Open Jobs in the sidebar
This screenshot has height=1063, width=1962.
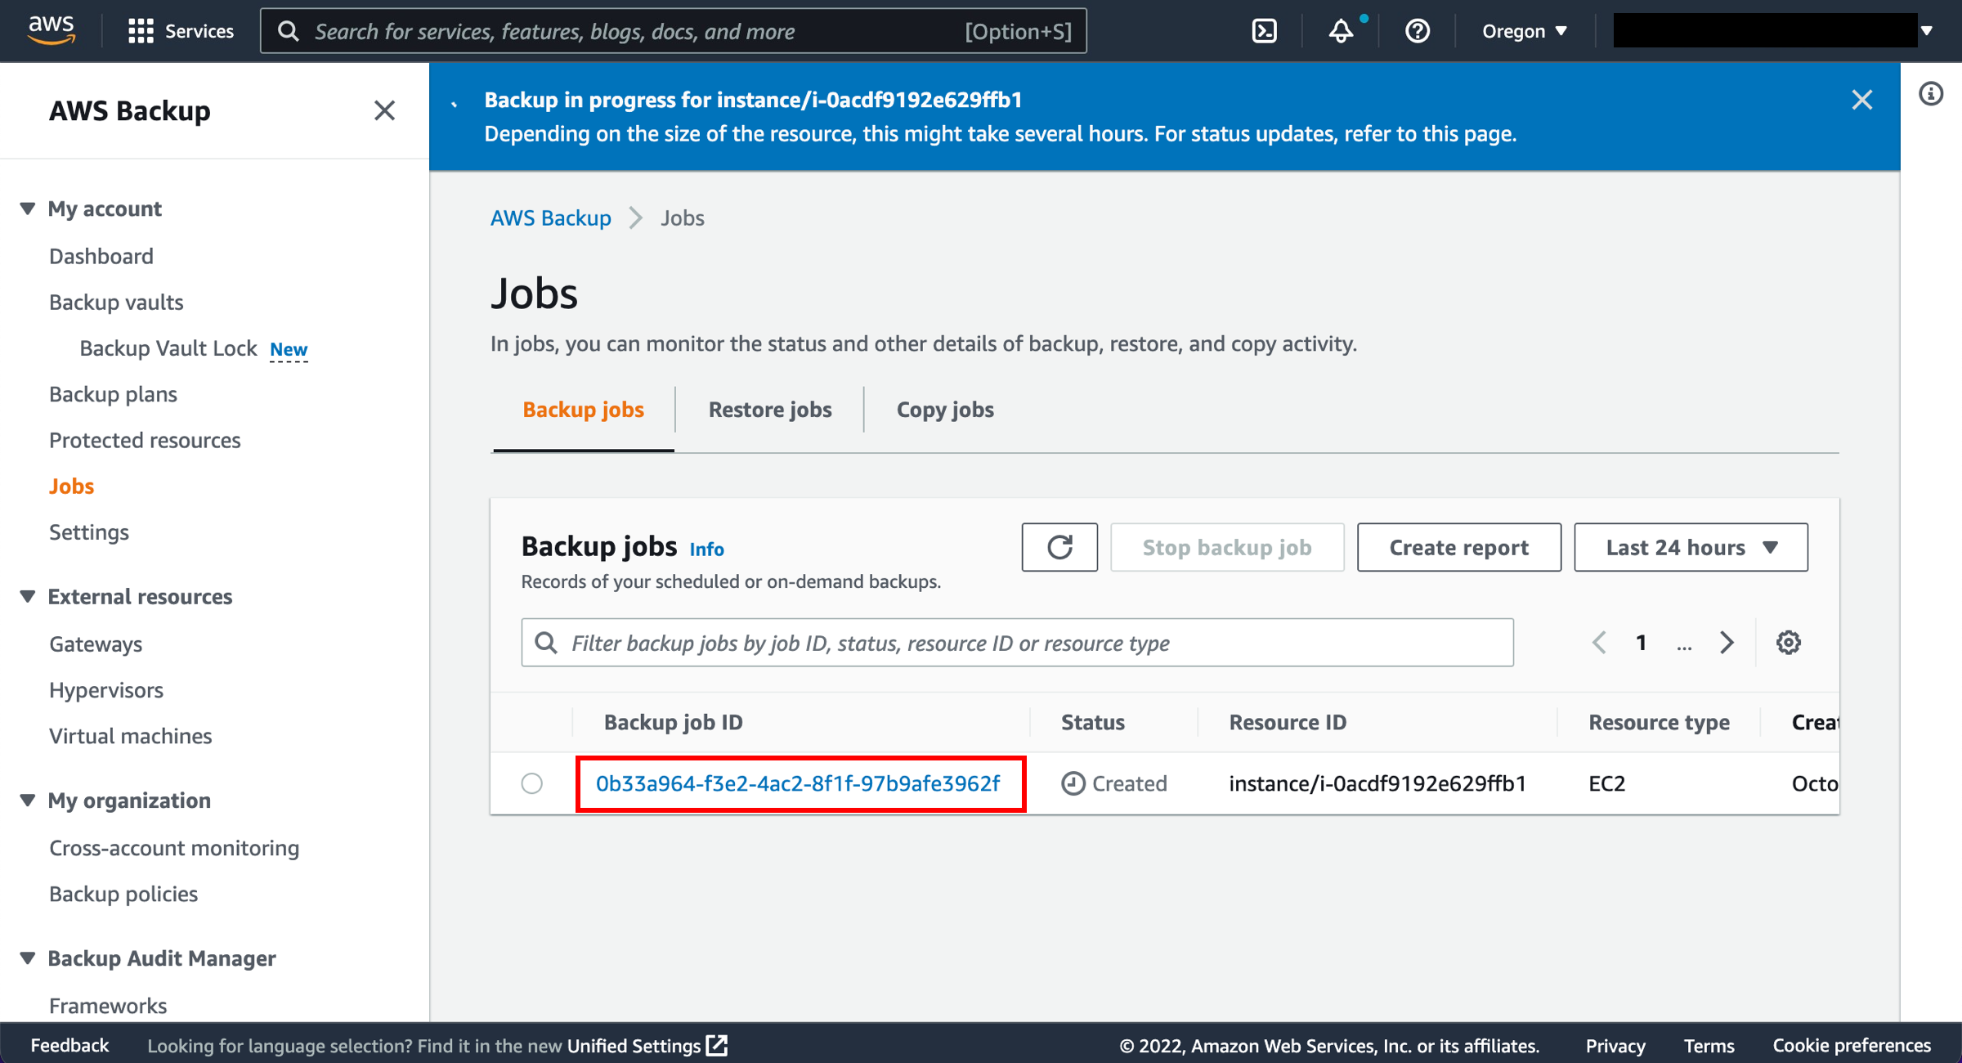click(72, 487)
